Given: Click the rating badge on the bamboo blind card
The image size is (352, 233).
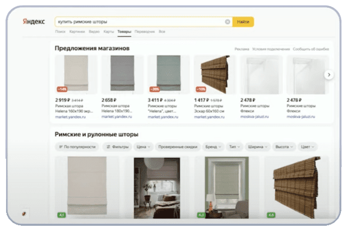Looking at the screenshot, I should (x=271, y=215).
